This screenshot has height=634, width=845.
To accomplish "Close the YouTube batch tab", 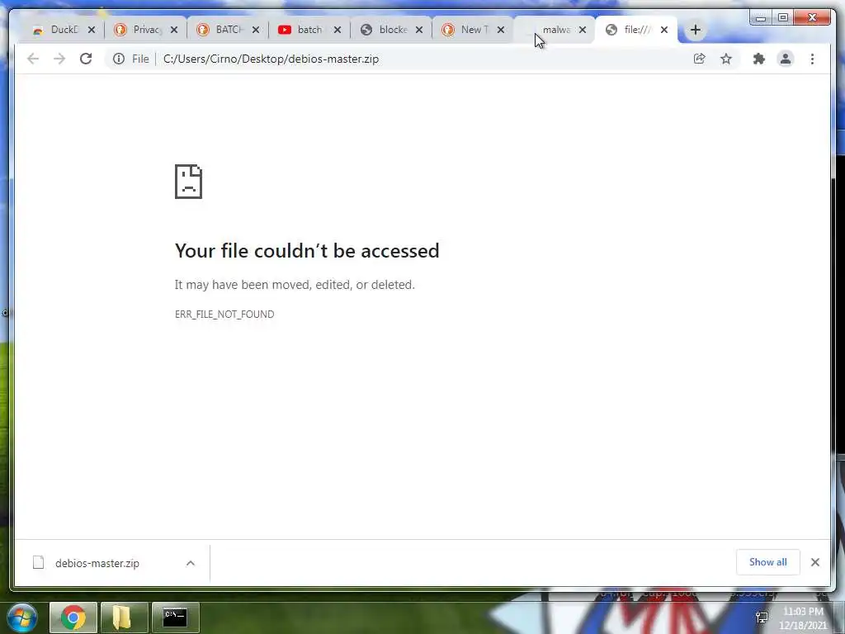I will [x=338, y=30].
